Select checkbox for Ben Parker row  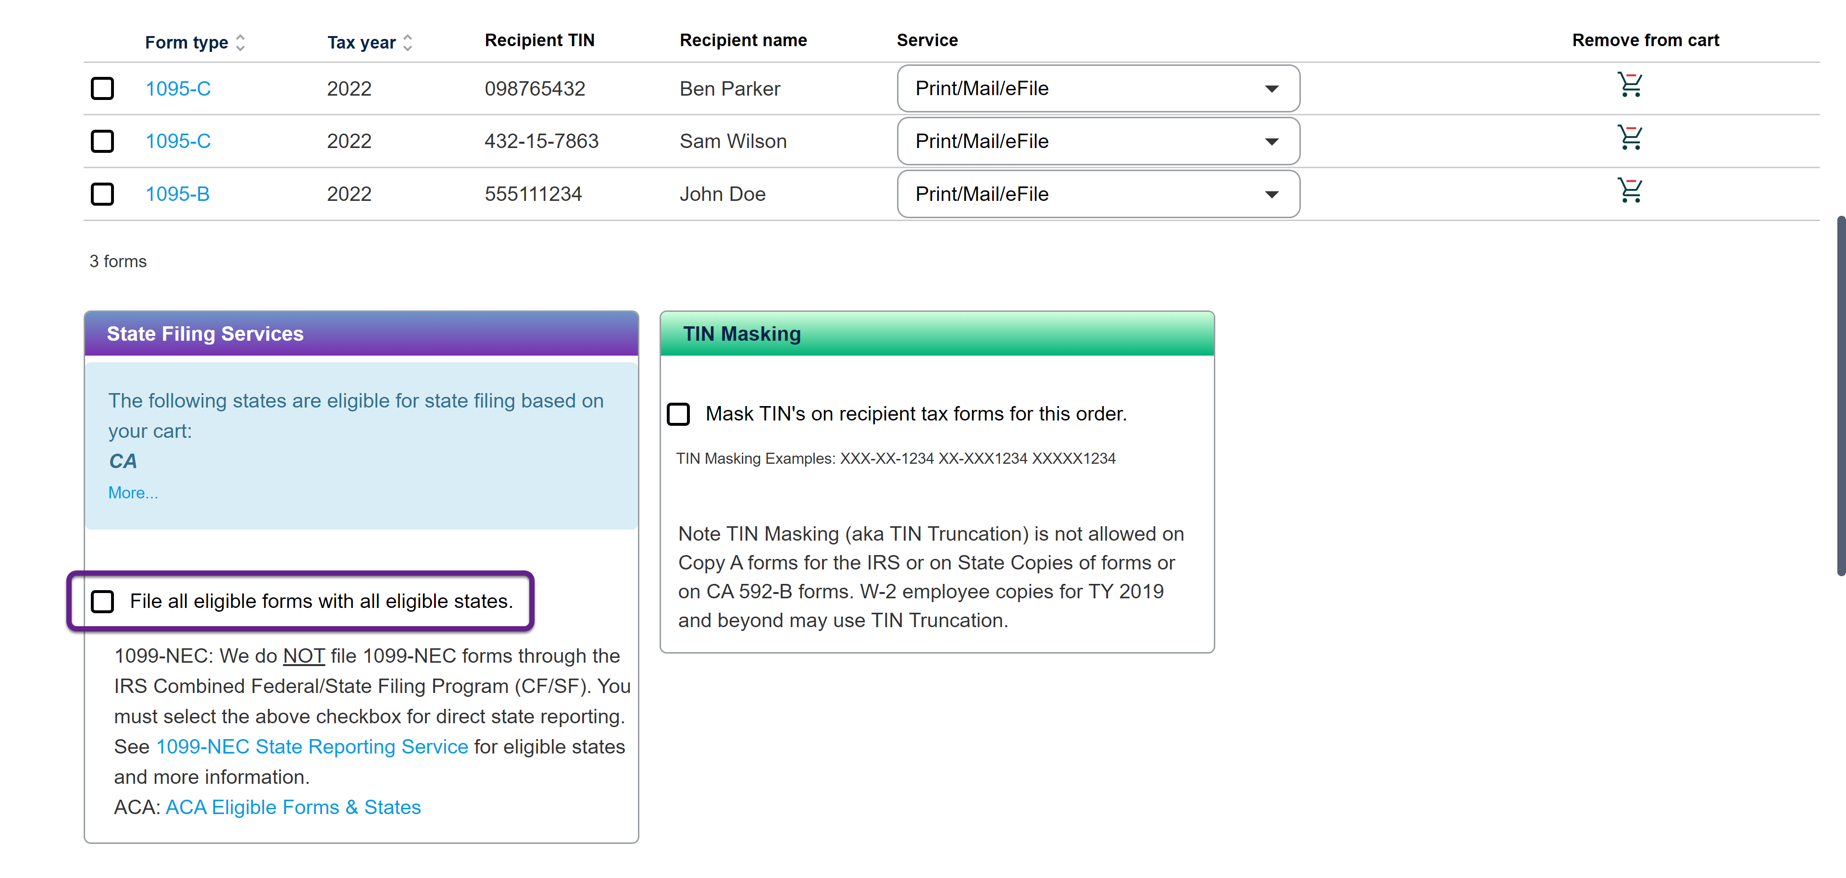[102, 89]
